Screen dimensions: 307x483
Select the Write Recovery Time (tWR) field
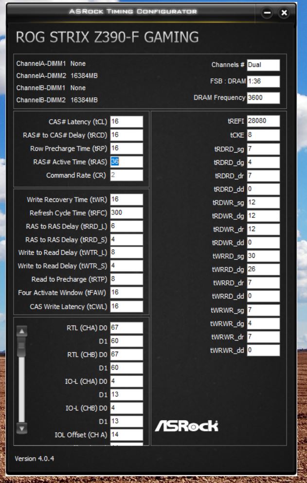pyautogui.click(x=126, y=199)
